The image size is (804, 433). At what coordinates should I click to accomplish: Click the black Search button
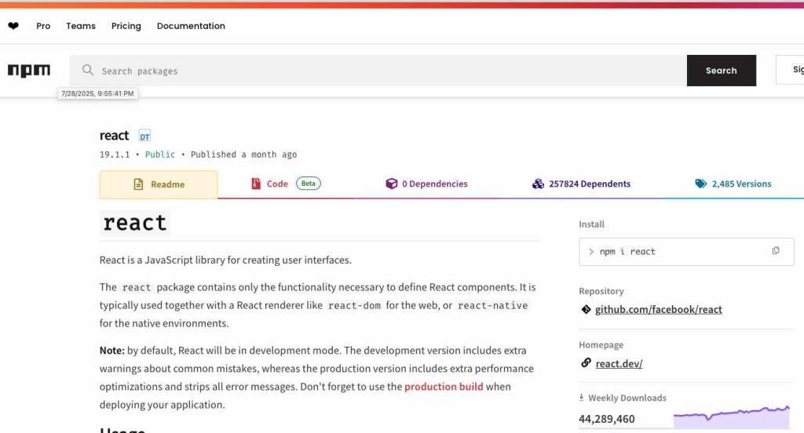click(x=722, y=71)
